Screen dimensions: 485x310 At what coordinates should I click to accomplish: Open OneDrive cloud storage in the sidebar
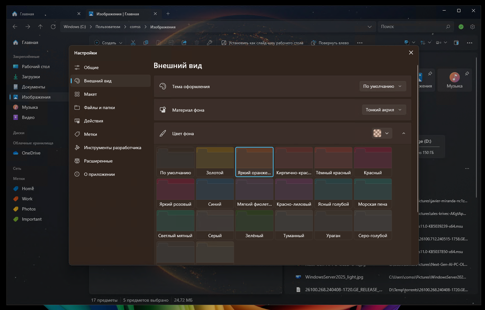[31, 153]
